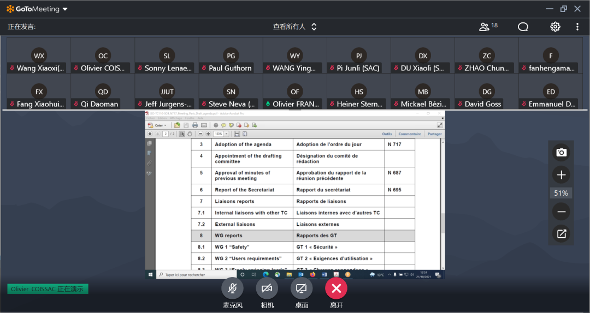Image resolution: width=590 pixels, height=313 pixels.
Task: Open the chat bubble icon
Action: coord(523,27)
